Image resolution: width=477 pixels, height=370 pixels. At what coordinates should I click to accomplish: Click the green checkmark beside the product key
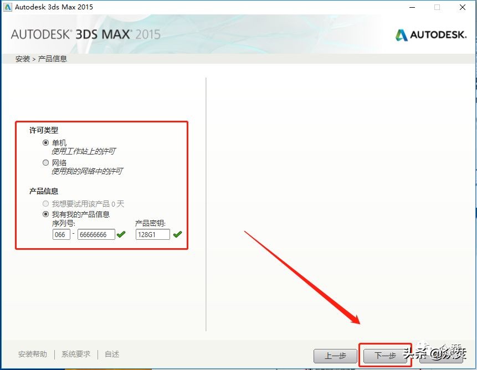pos(178,234)
